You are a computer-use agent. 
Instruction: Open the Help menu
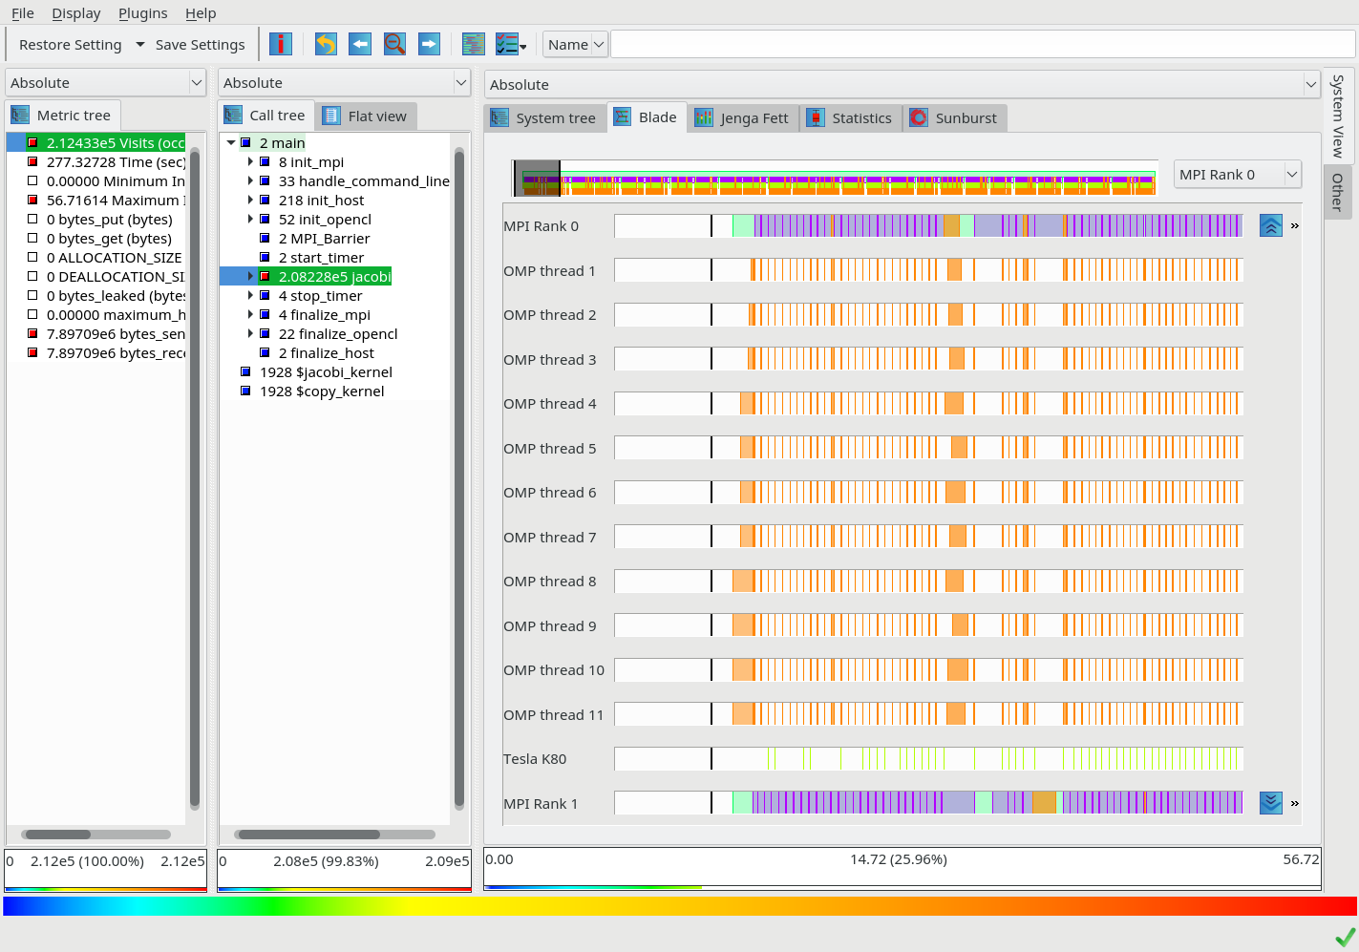[x=201, y=13]
